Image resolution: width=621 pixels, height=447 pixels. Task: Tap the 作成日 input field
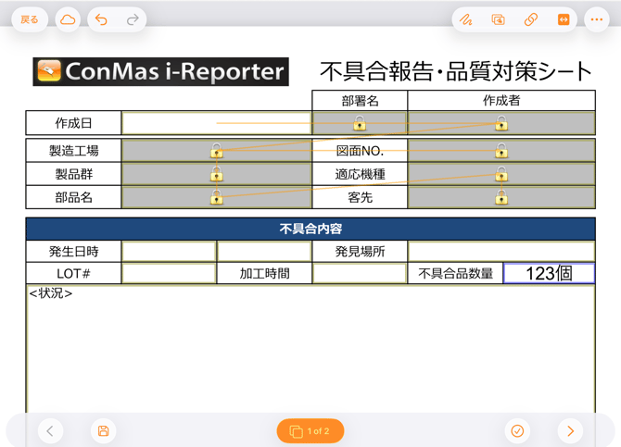point(216,123)
